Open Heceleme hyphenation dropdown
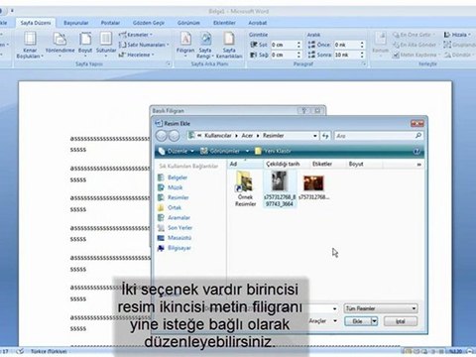Image resolution: width=476 pixels, height=357 pixels. (137, 55)
